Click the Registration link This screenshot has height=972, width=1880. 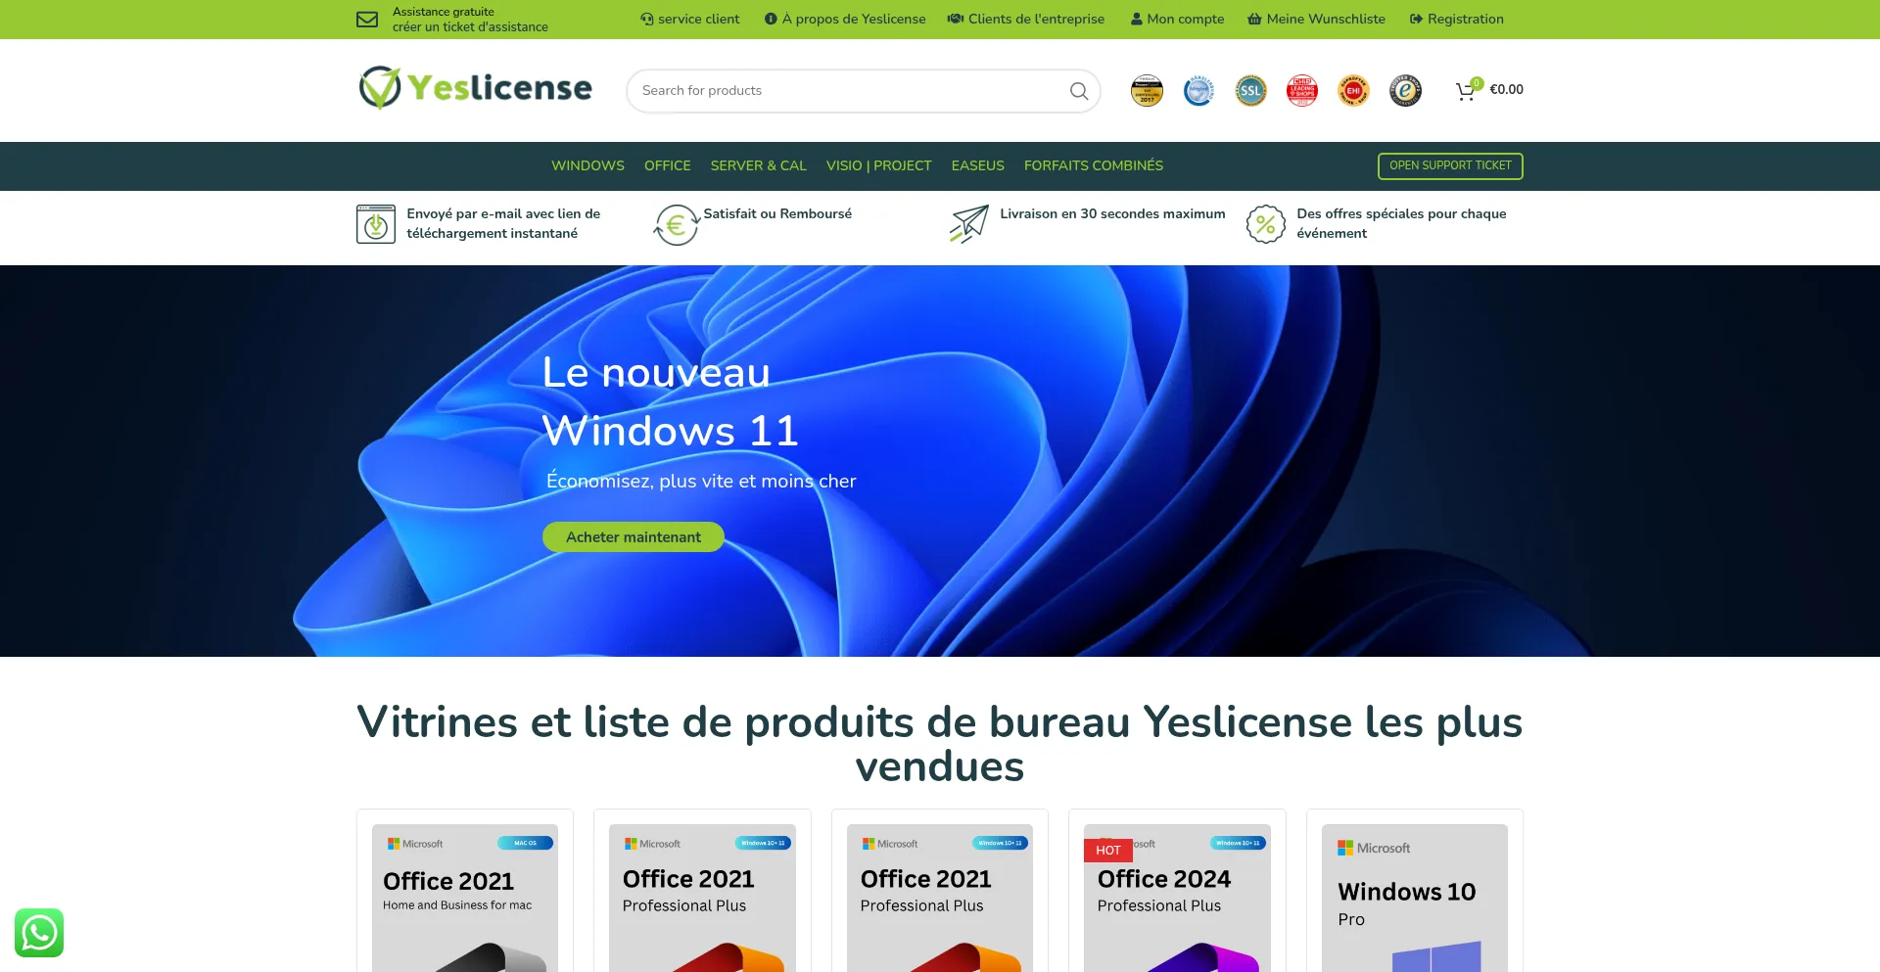click(x=1456, y=19)
